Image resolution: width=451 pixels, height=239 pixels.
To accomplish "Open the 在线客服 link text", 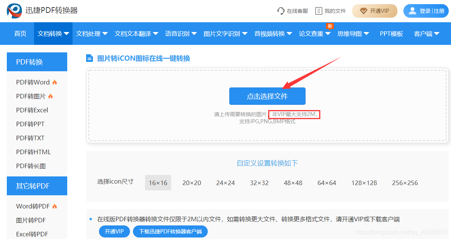I will click(297, 11).
